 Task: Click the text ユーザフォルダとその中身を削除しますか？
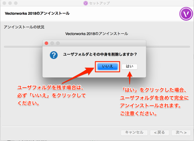[x=100, y=54]
